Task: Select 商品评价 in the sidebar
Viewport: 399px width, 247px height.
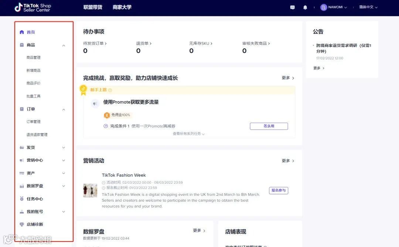Action: (33, 83)
